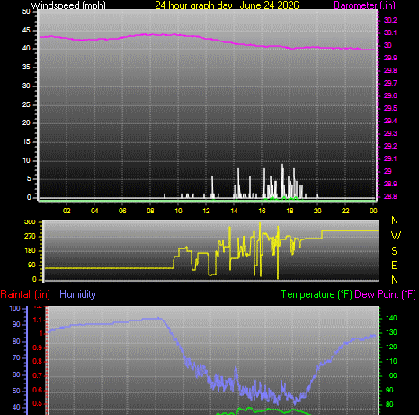Pick the 28.8 barometer axis value
This screenshot has width=419, height=415.
tap(390, 196)
